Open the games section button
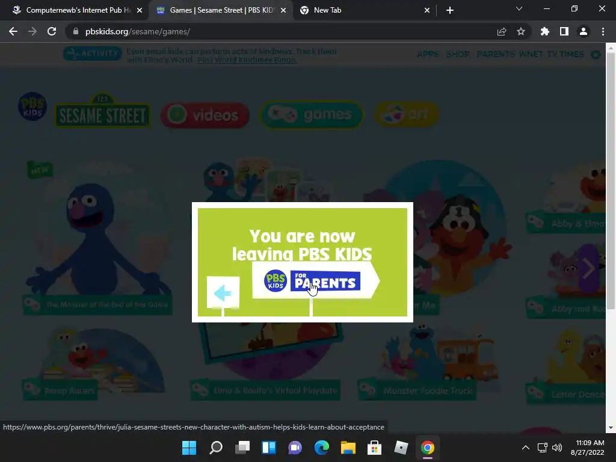 [x=311, y=114]
